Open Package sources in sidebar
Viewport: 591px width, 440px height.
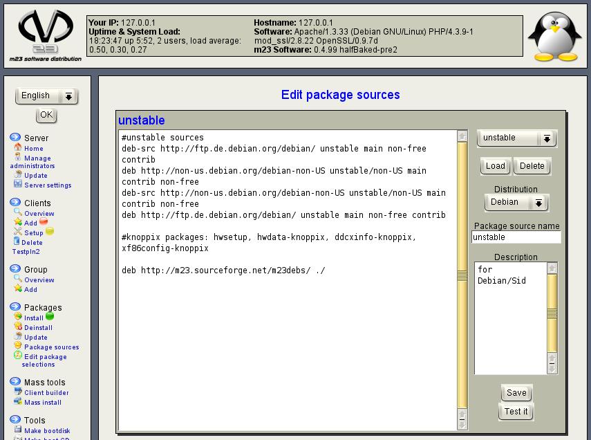(51, 347)
